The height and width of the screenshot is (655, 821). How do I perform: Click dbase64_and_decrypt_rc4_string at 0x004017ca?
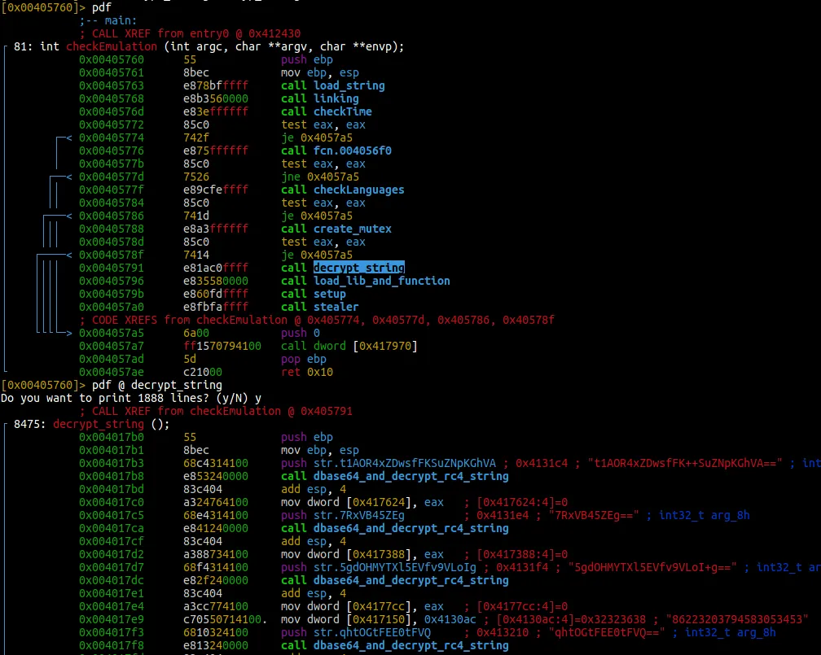coord(411,528)
